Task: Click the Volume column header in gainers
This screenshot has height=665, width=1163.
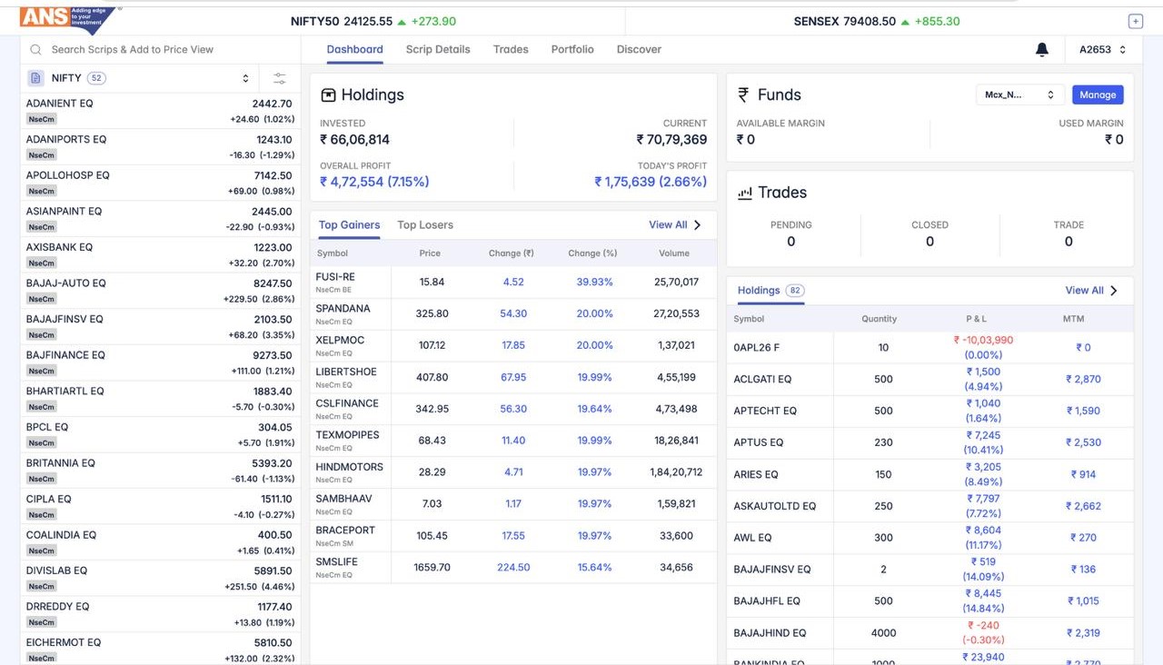Action: [674, 253]
